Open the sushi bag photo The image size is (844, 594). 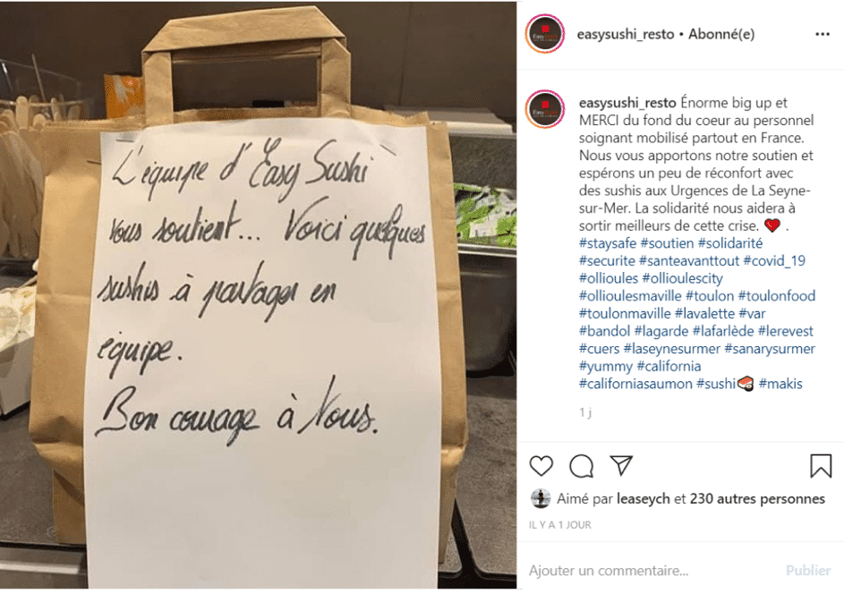(x=259, y=295)
